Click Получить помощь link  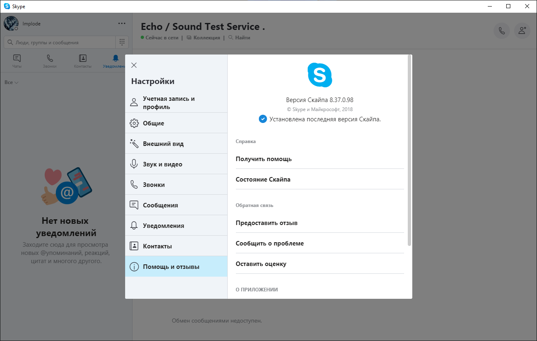(263, 159)
